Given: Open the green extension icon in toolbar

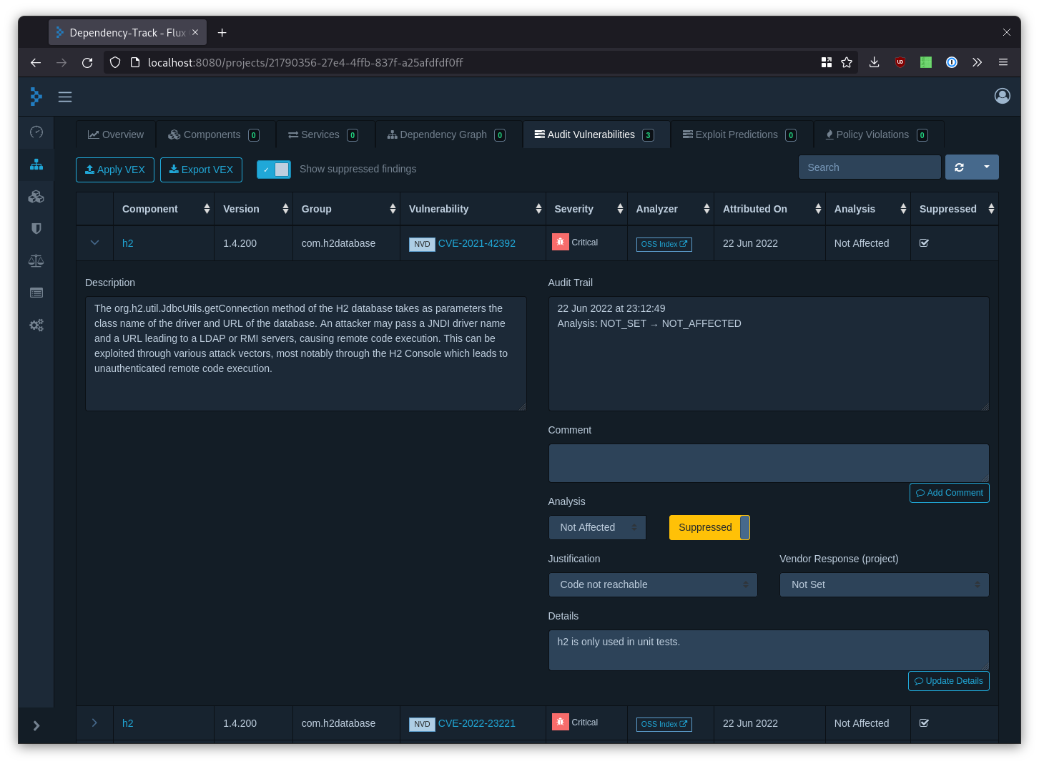Looking at the screenshot, I should (x=926, y=63).
